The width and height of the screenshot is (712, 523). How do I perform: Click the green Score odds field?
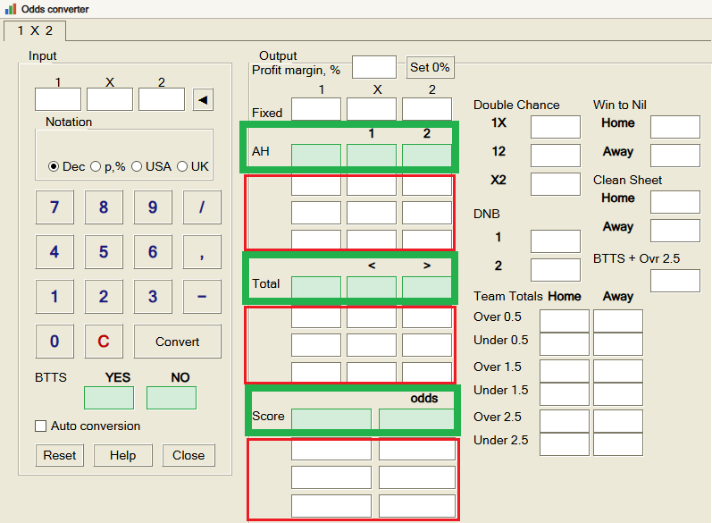point(417,419)
